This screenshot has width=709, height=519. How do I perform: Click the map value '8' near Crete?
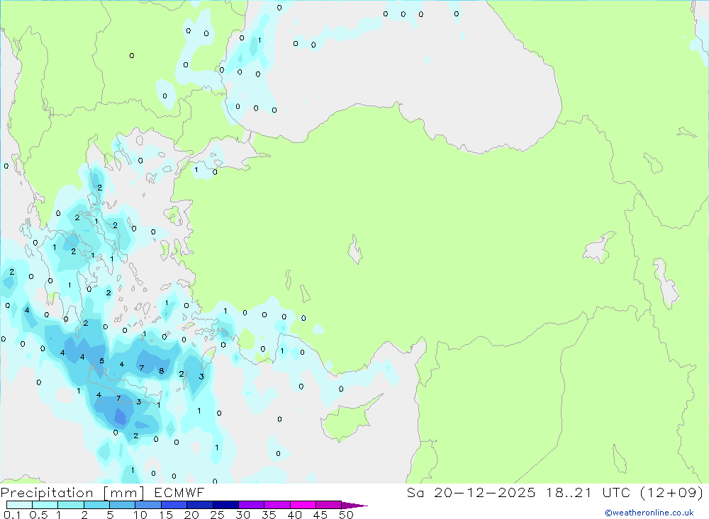click(x=162, y=371)
